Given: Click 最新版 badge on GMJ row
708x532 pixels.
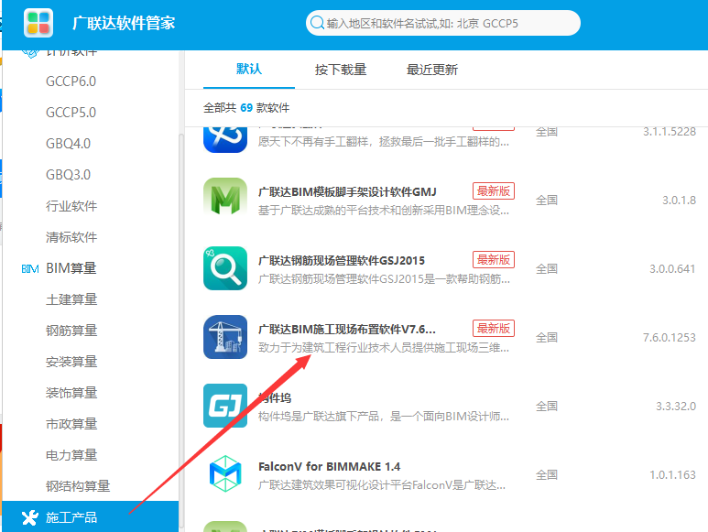Looking at the screenshot, I should pyautogui.click(x=494, y=190).
